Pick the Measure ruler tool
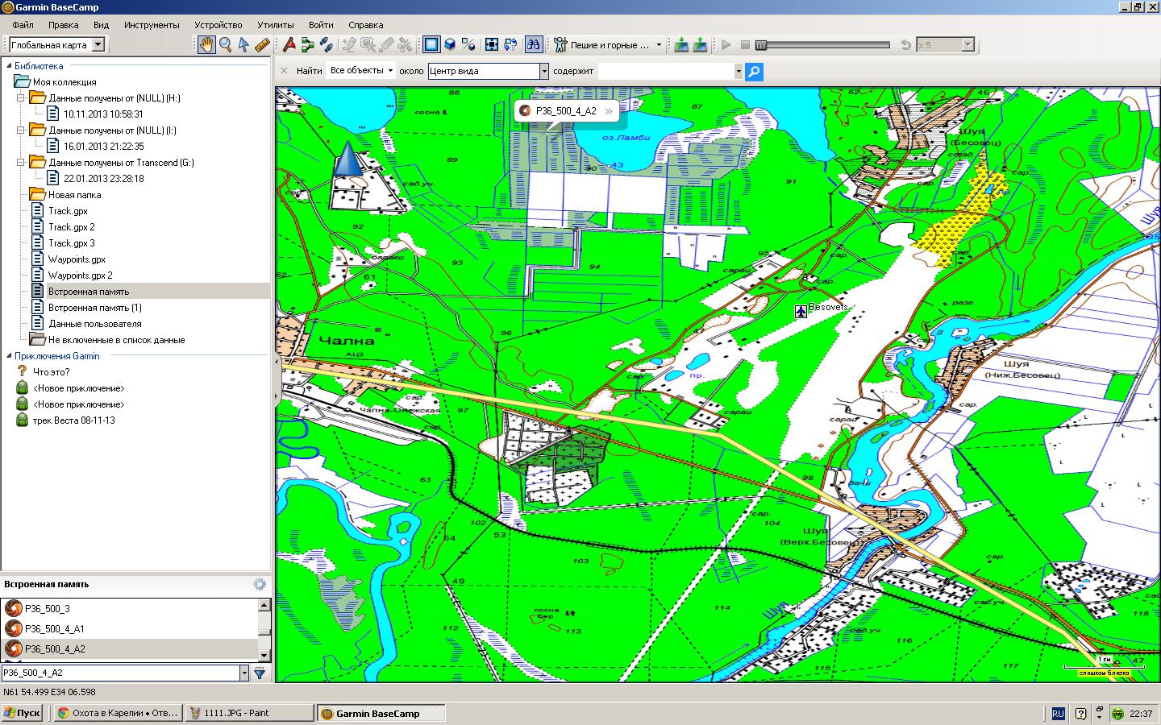This screenshot has height=725, width=1161. [x=261, y=45]
